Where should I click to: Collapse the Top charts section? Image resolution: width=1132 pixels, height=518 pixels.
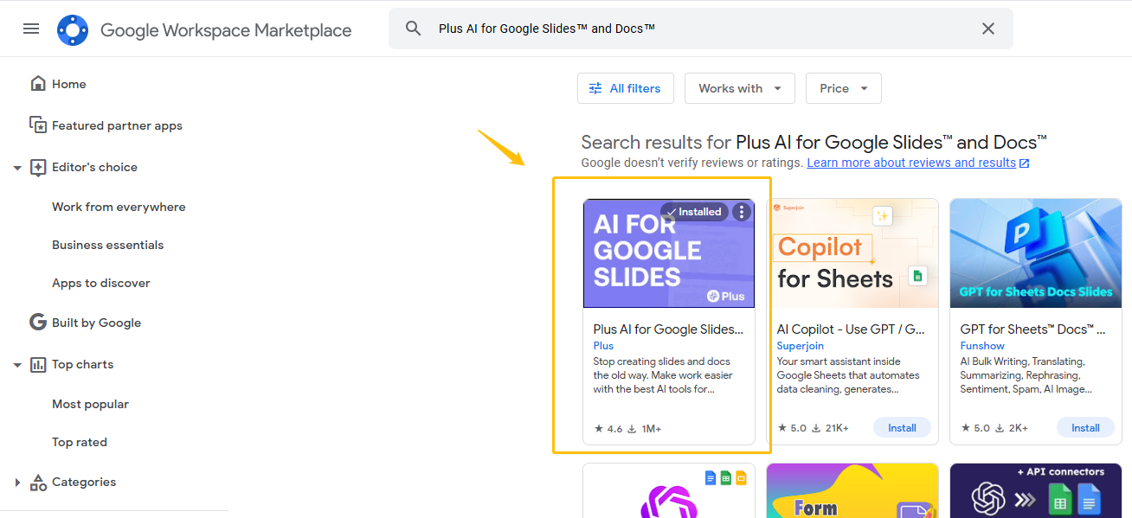[17, 365]
